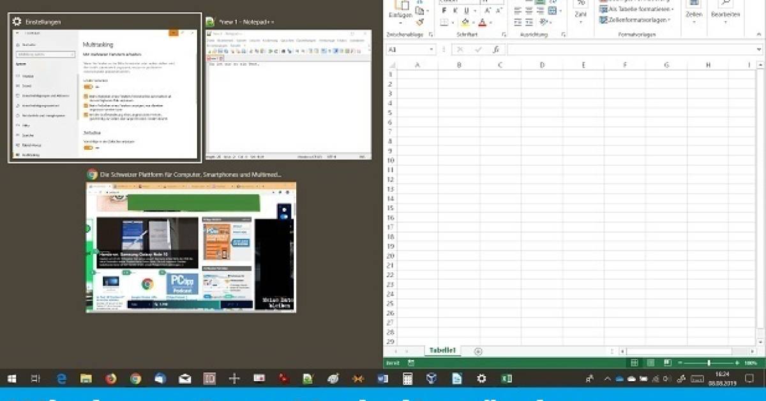Click into the Excel formula bar
766x401 pixels.
coord(631,50)
